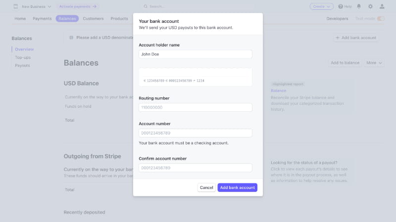Click the Account holder name field
This screenshot has height=222, width=396.
195,54
